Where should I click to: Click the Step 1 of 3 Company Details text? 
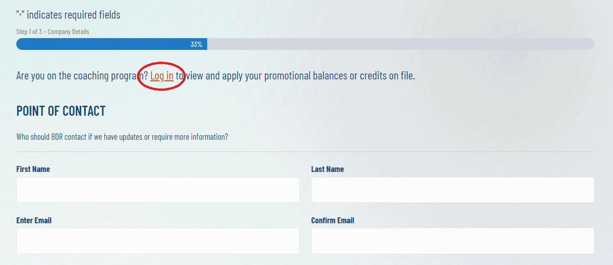(53, 32)
